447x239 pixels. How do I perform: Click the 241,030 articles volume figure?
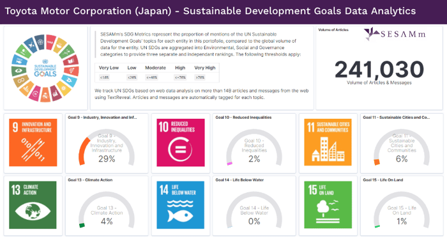pos(379,69)
